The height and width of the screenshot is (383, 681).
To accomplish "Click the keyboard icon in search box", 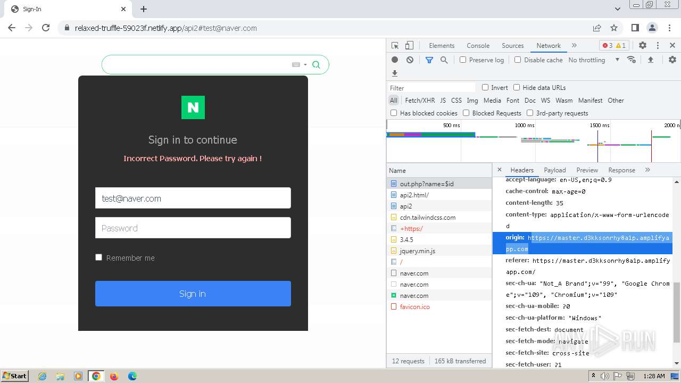I will pos(296,64).
